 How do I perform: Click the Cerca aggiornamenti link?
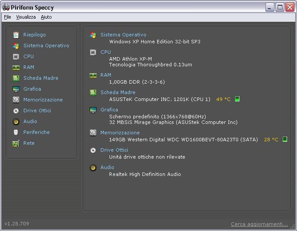[x=259, y=224]
